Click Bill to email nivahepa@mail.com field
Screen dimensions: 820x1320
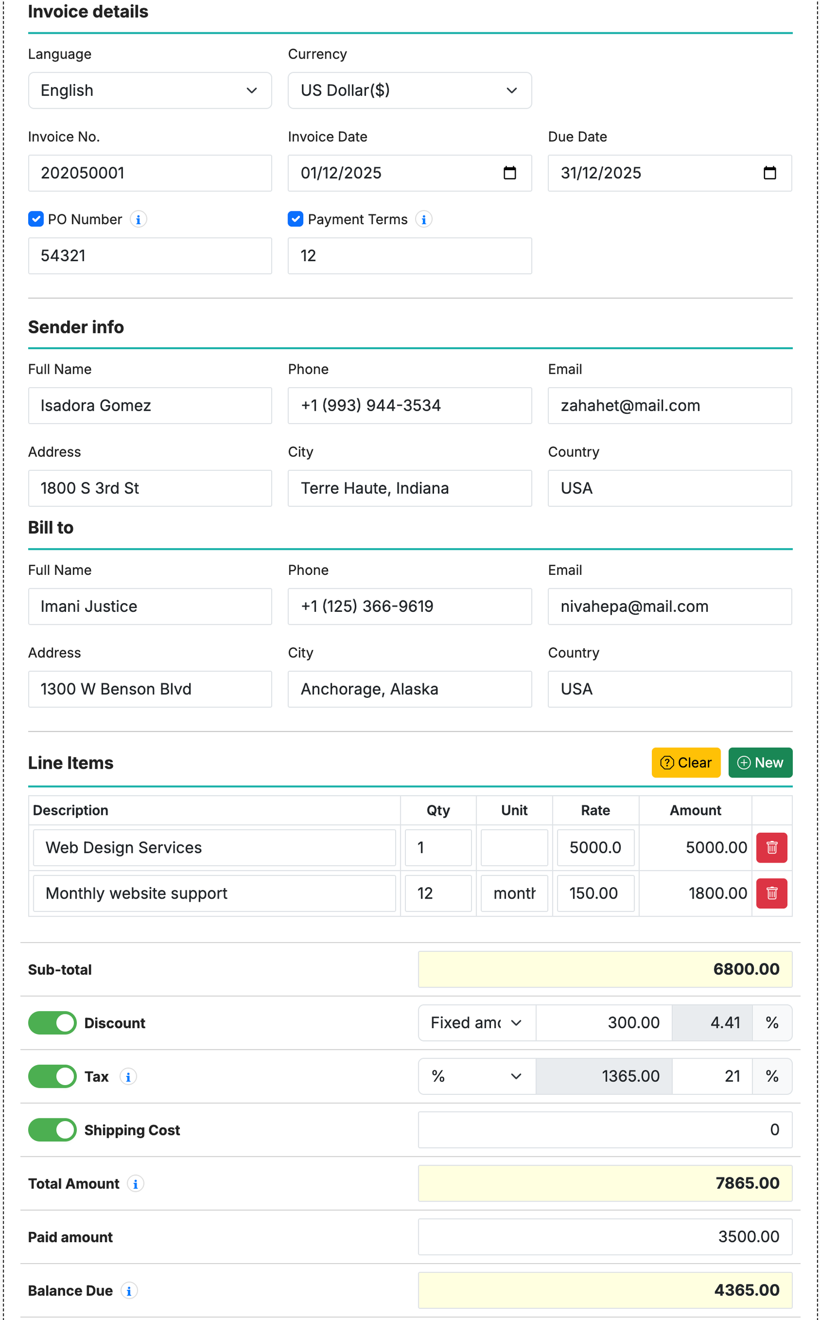[670, 607]
